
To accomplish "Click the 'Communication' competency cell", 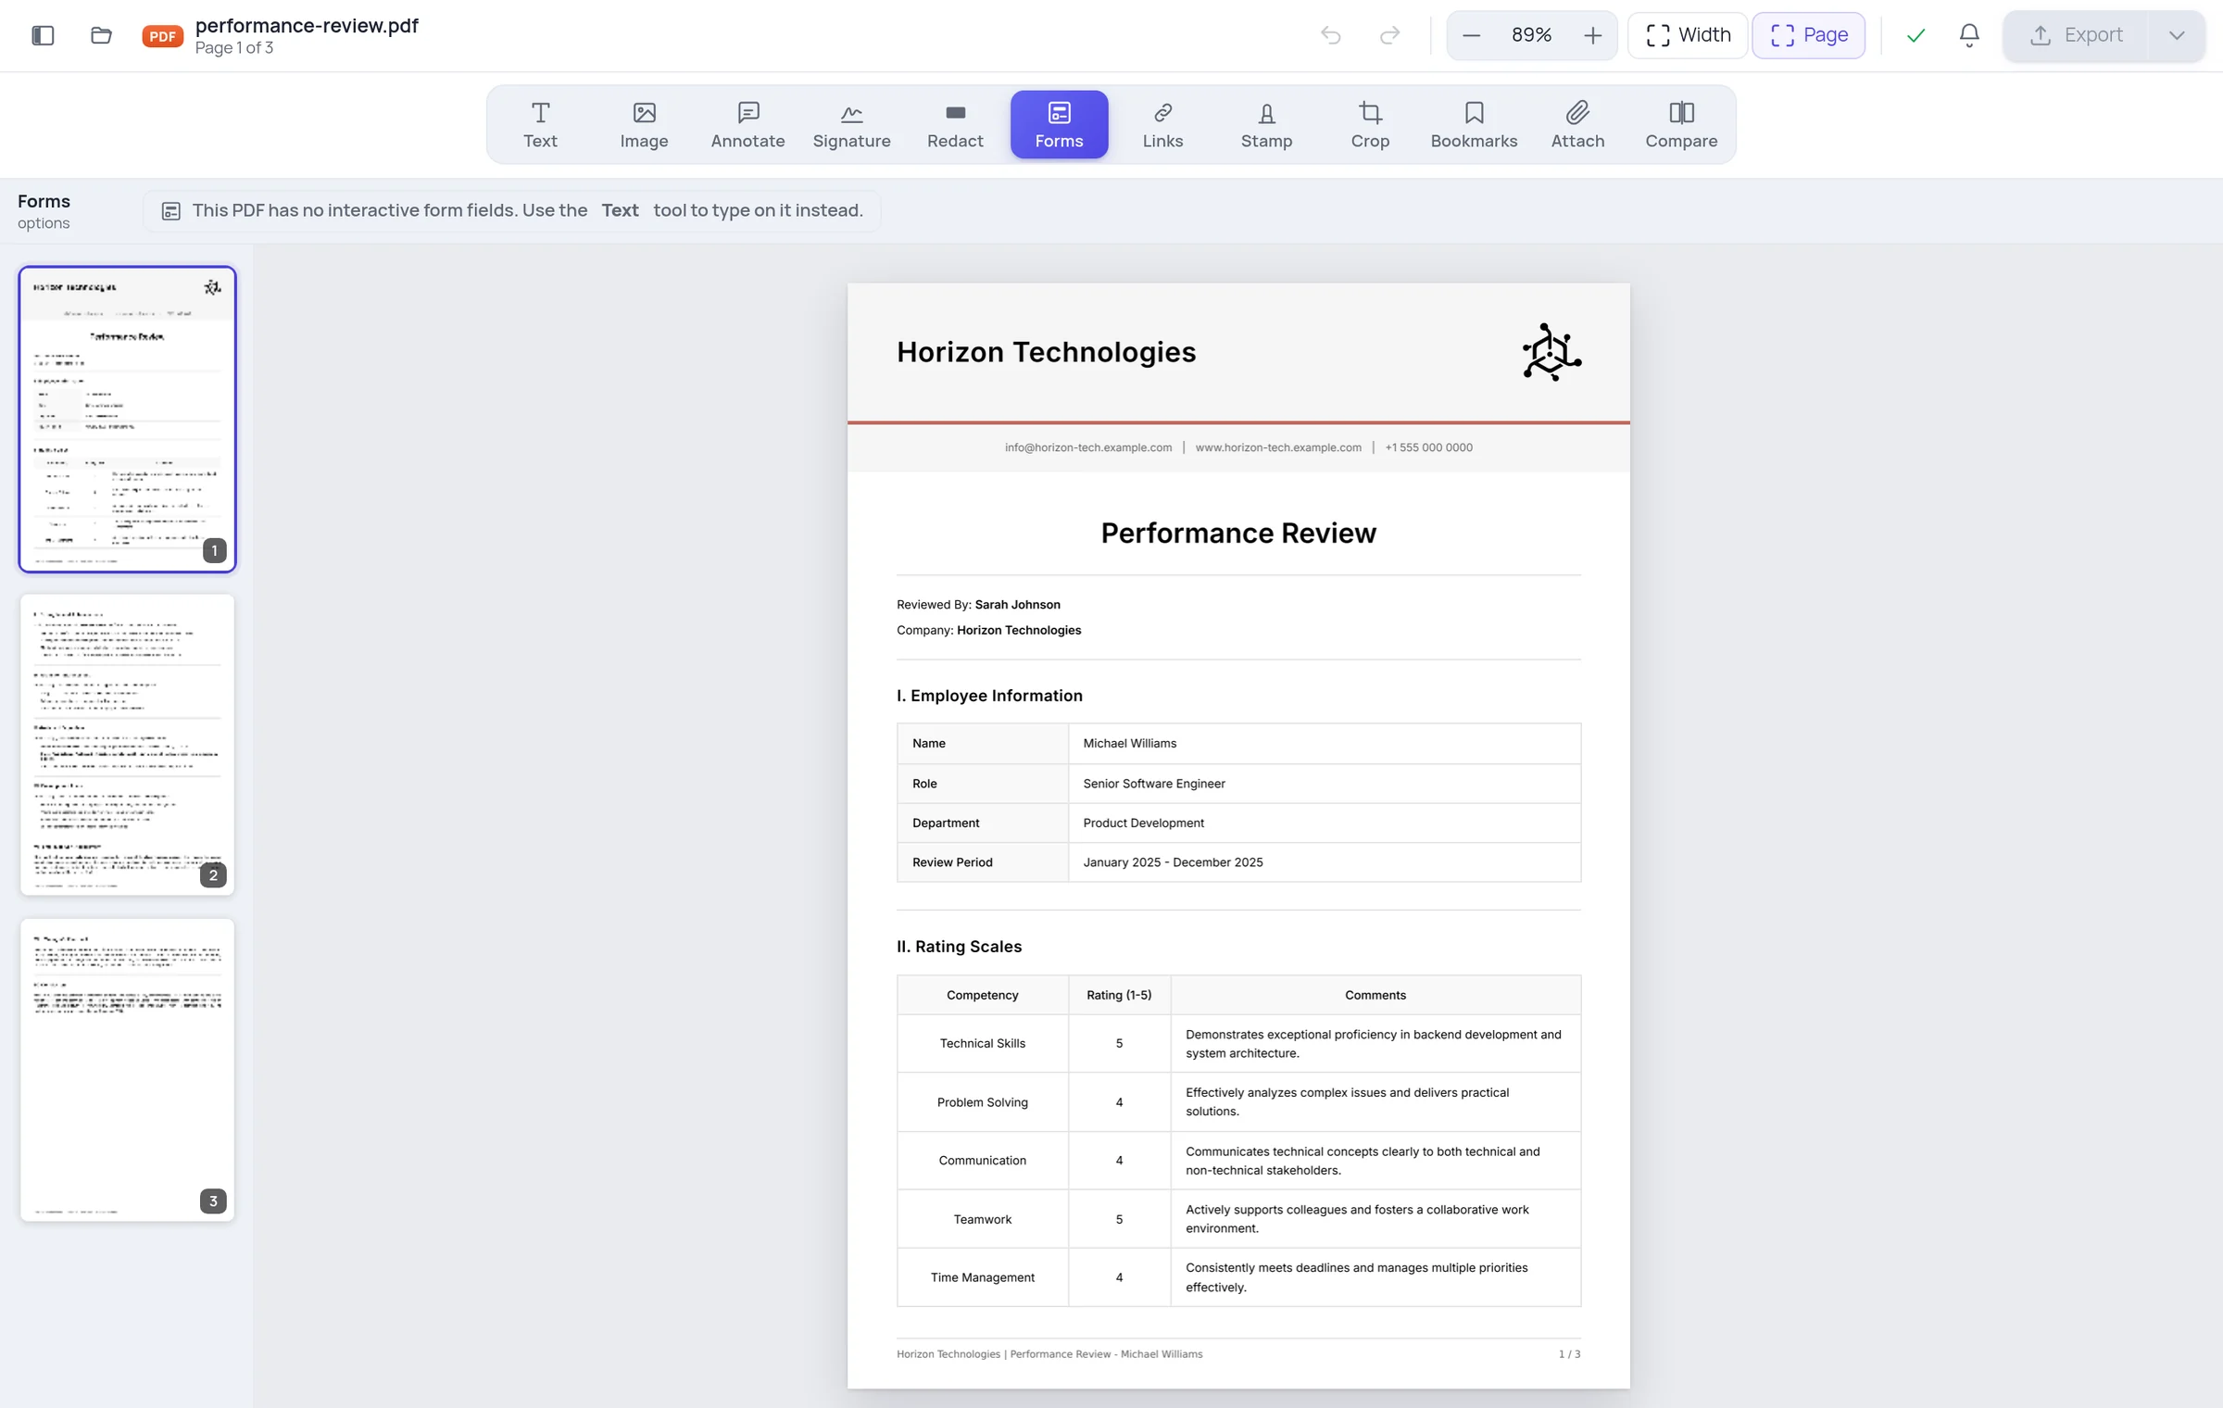I will click(x=982, y=1161).
